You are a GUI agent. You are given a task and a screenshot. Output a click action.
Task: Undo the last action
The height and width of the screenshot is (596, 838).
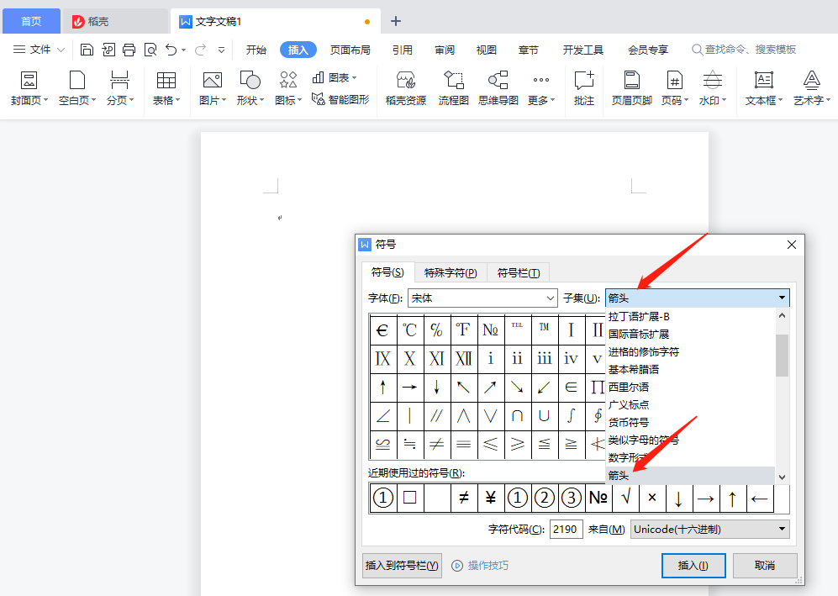(171, 50)
